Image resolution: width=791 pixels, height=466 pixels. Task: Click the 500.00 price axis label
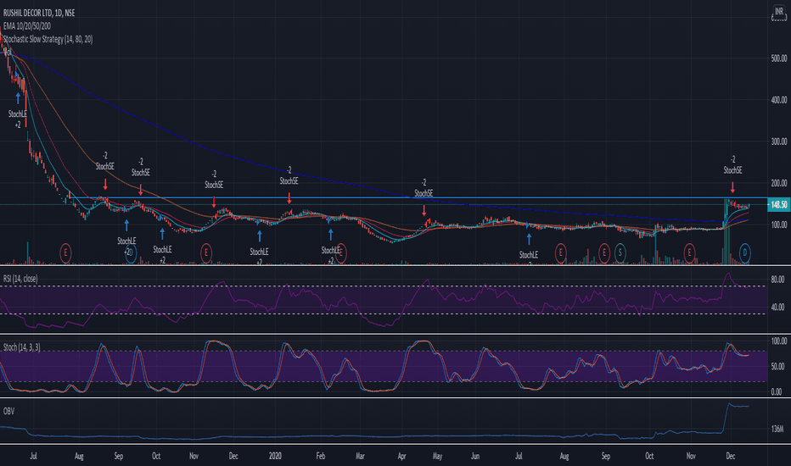(x=779, y=58)
